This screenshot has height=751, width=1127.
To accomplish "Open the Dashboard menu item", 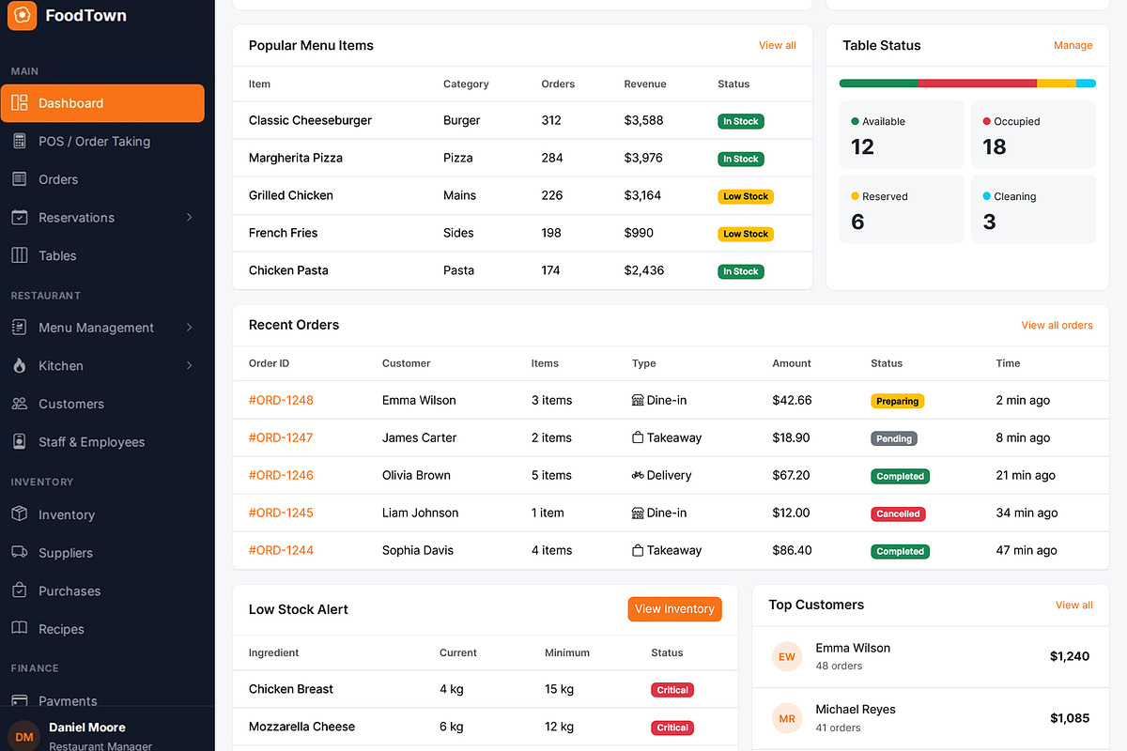I will pyautogui.click(x=102, y=103).
